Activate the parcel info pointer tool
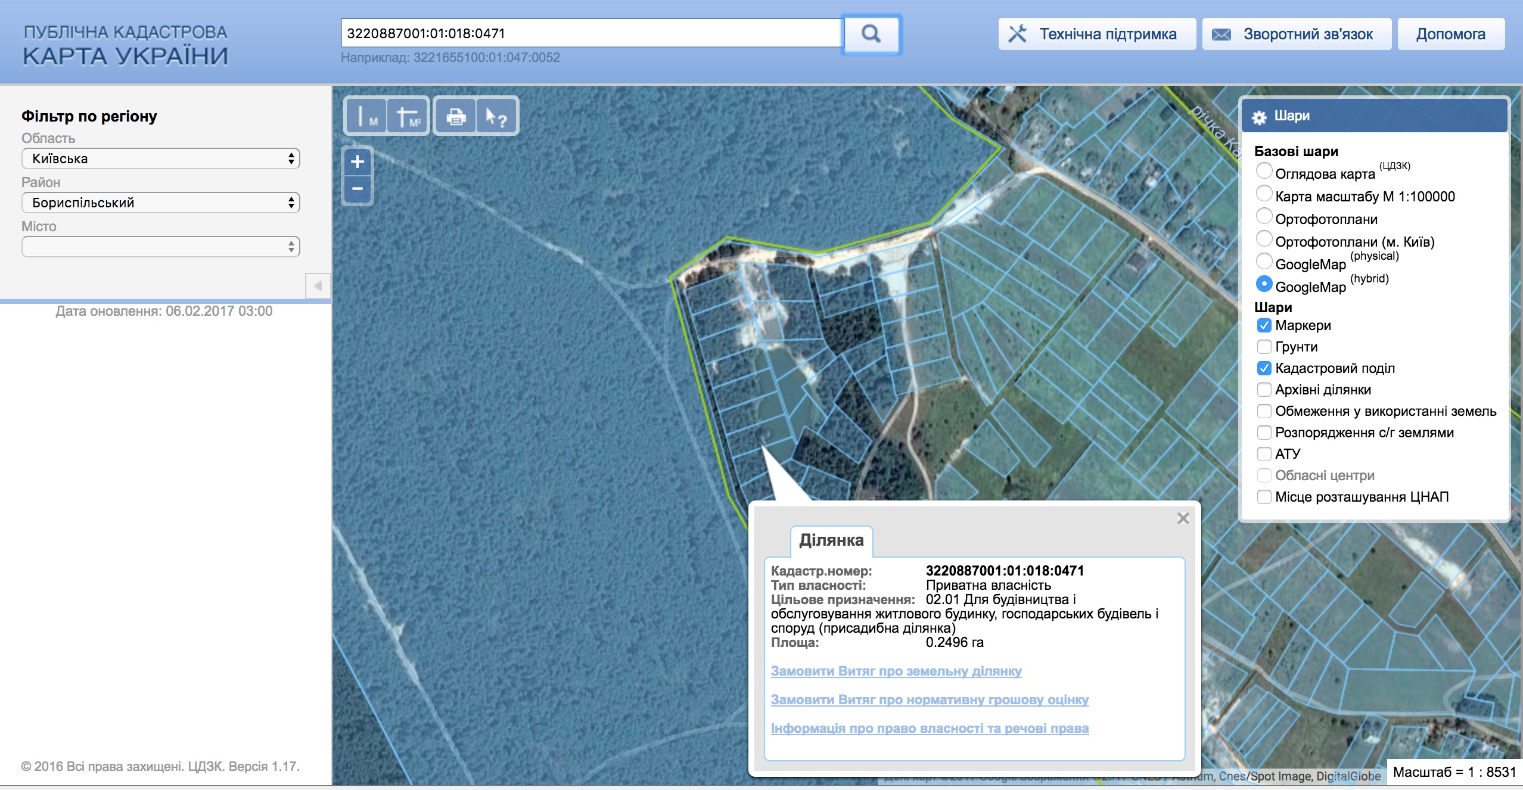1523x790 pixels. [496, 116]
